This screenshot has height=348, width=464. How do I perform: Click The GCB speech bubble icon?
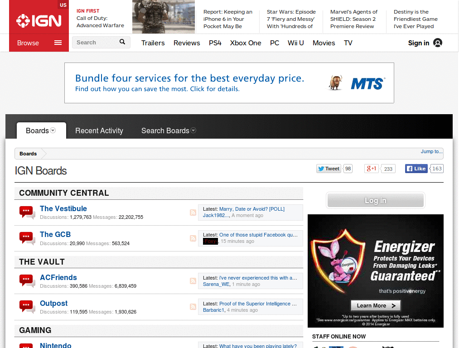(x=27, y=238)
